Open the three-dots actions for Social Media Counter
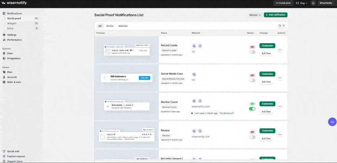This screenshot has width=337, height=163. 280,78
